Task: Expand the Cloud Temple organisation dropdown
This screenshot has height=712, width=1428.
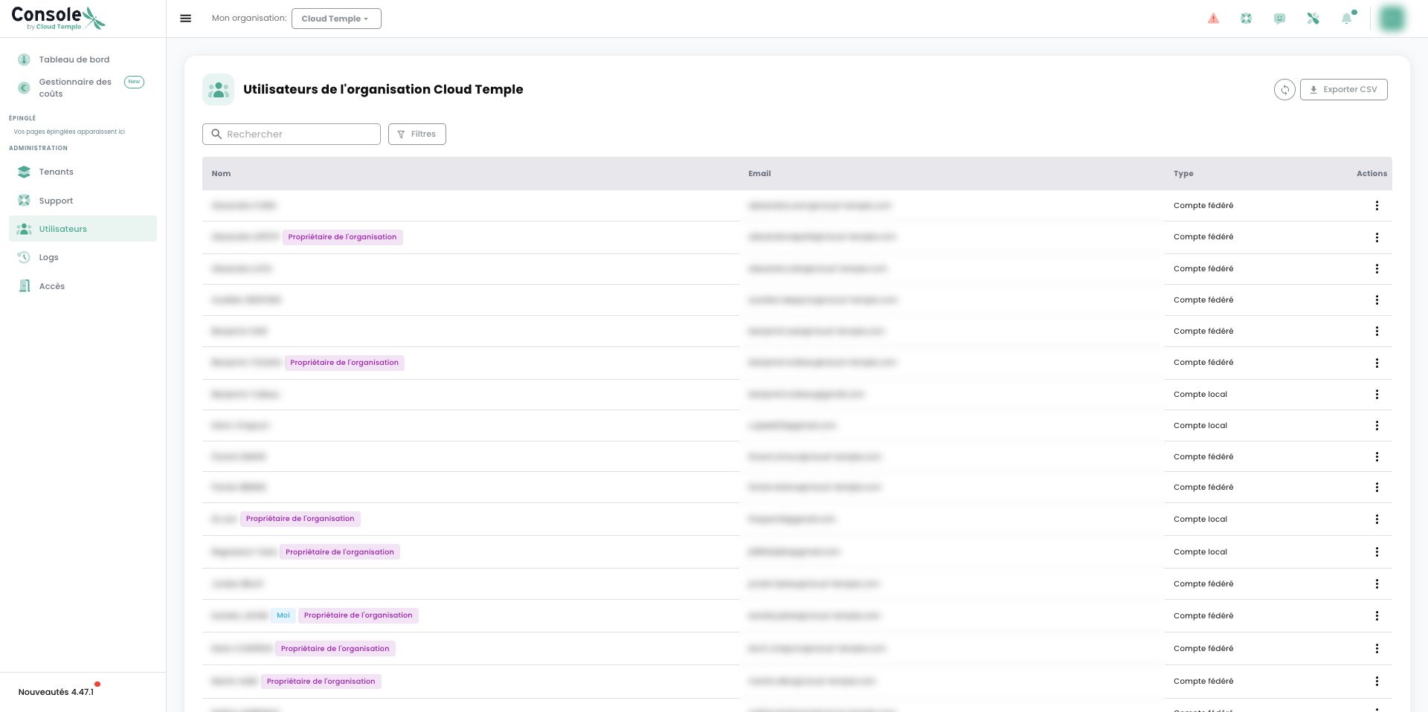Action: [336, 19]
